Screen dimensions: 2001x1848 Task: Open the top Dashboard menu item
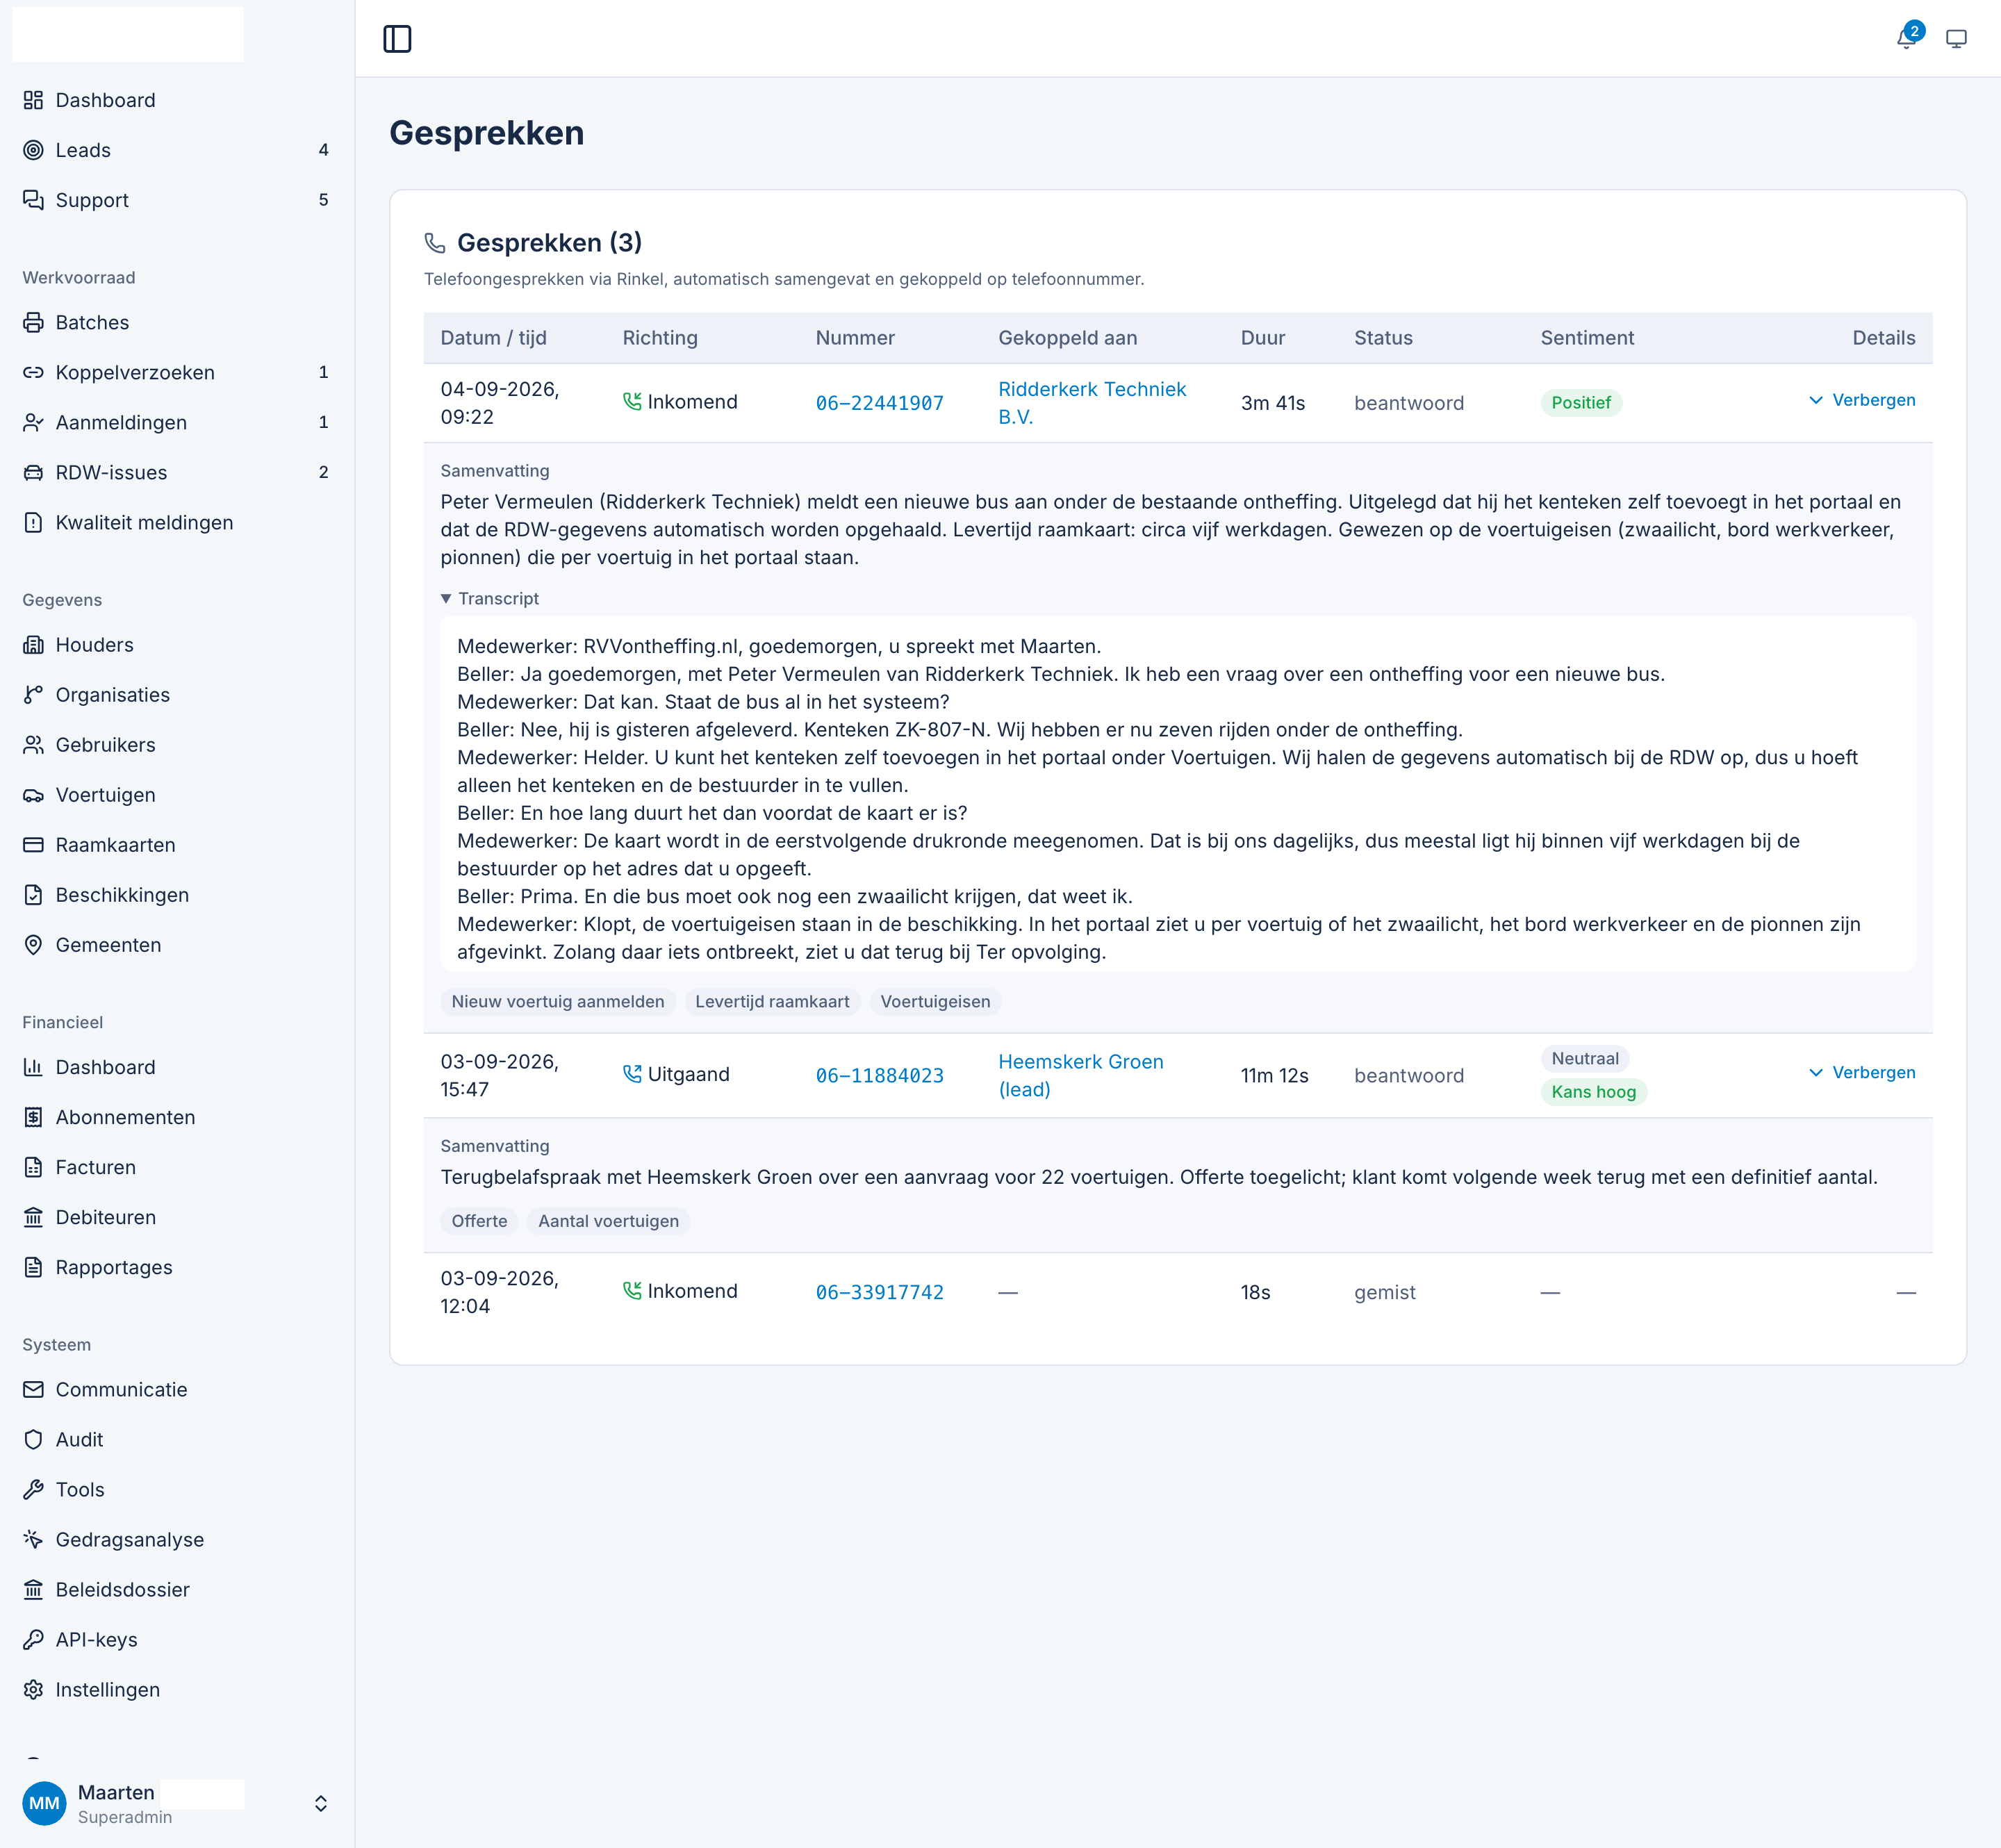(177, 100)
